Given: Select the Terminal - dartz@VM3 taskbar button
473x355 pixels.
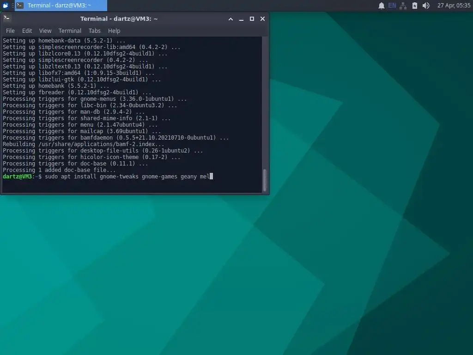Looking at the screenshot, I should [x=61, y=6].
